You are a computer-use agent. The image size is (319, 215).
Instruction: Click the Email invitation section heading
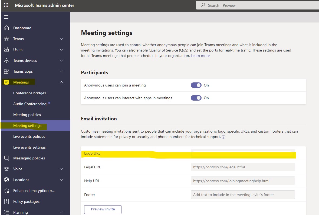click(99, 118)
